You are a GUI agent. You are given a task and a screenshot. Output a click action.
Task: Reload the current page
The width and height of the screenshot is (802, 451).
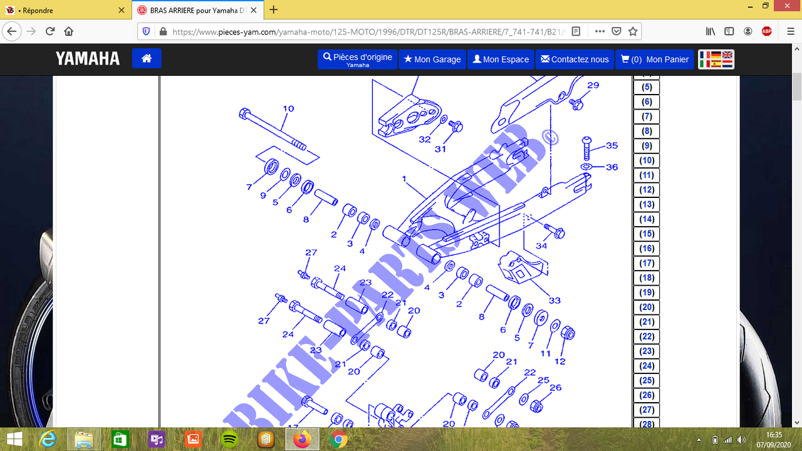tap(50, 31)
